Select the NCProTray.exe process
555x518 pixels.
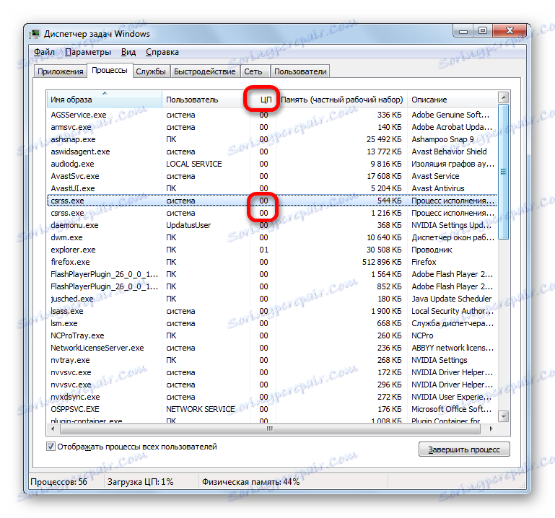(x=272, y=335)
